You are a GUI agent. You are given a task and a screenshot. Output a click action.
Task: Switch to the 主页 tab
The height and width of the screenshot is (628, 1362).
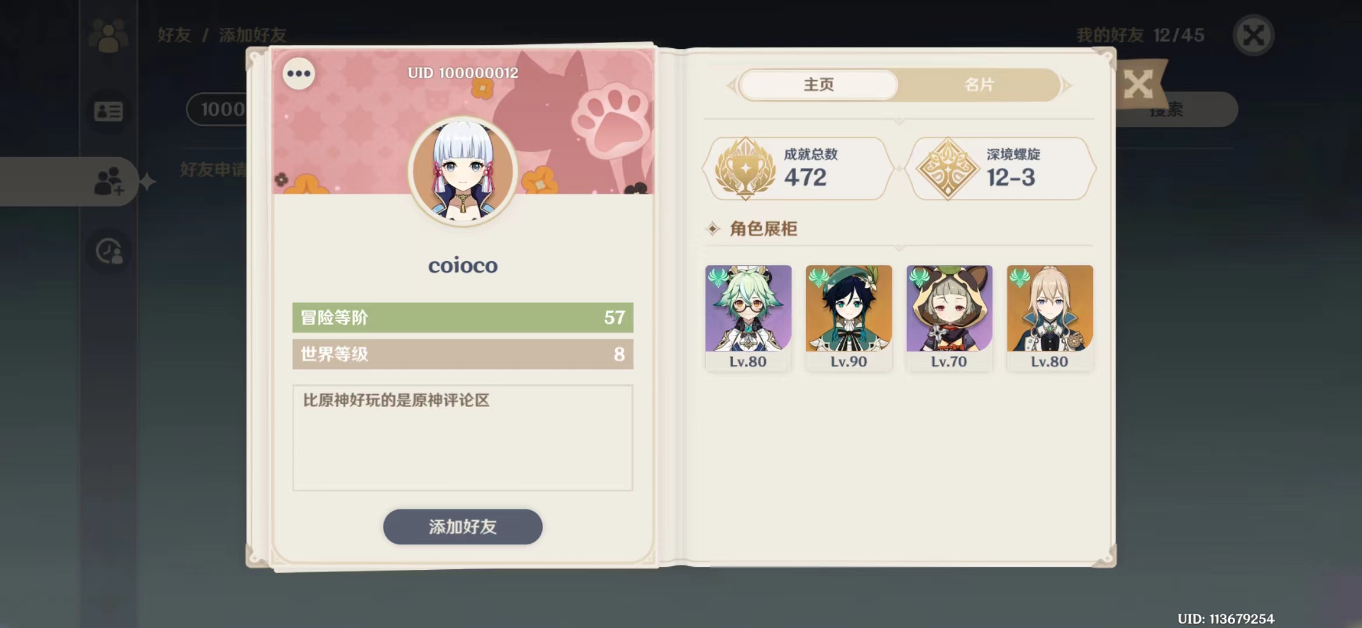(x=818, y=85)
